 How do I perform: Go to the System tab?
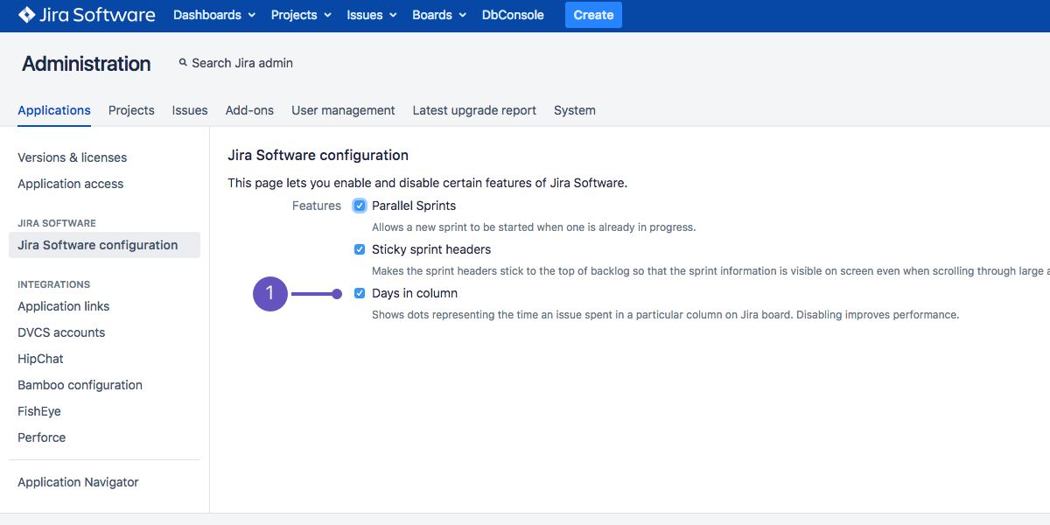coord(575,110)
